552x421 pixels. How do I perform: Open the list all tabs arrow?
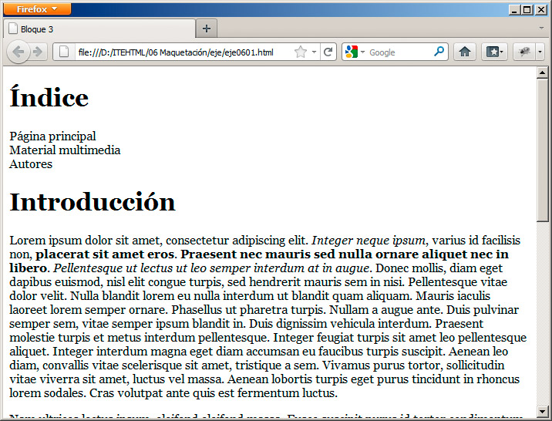pos(541,28)
